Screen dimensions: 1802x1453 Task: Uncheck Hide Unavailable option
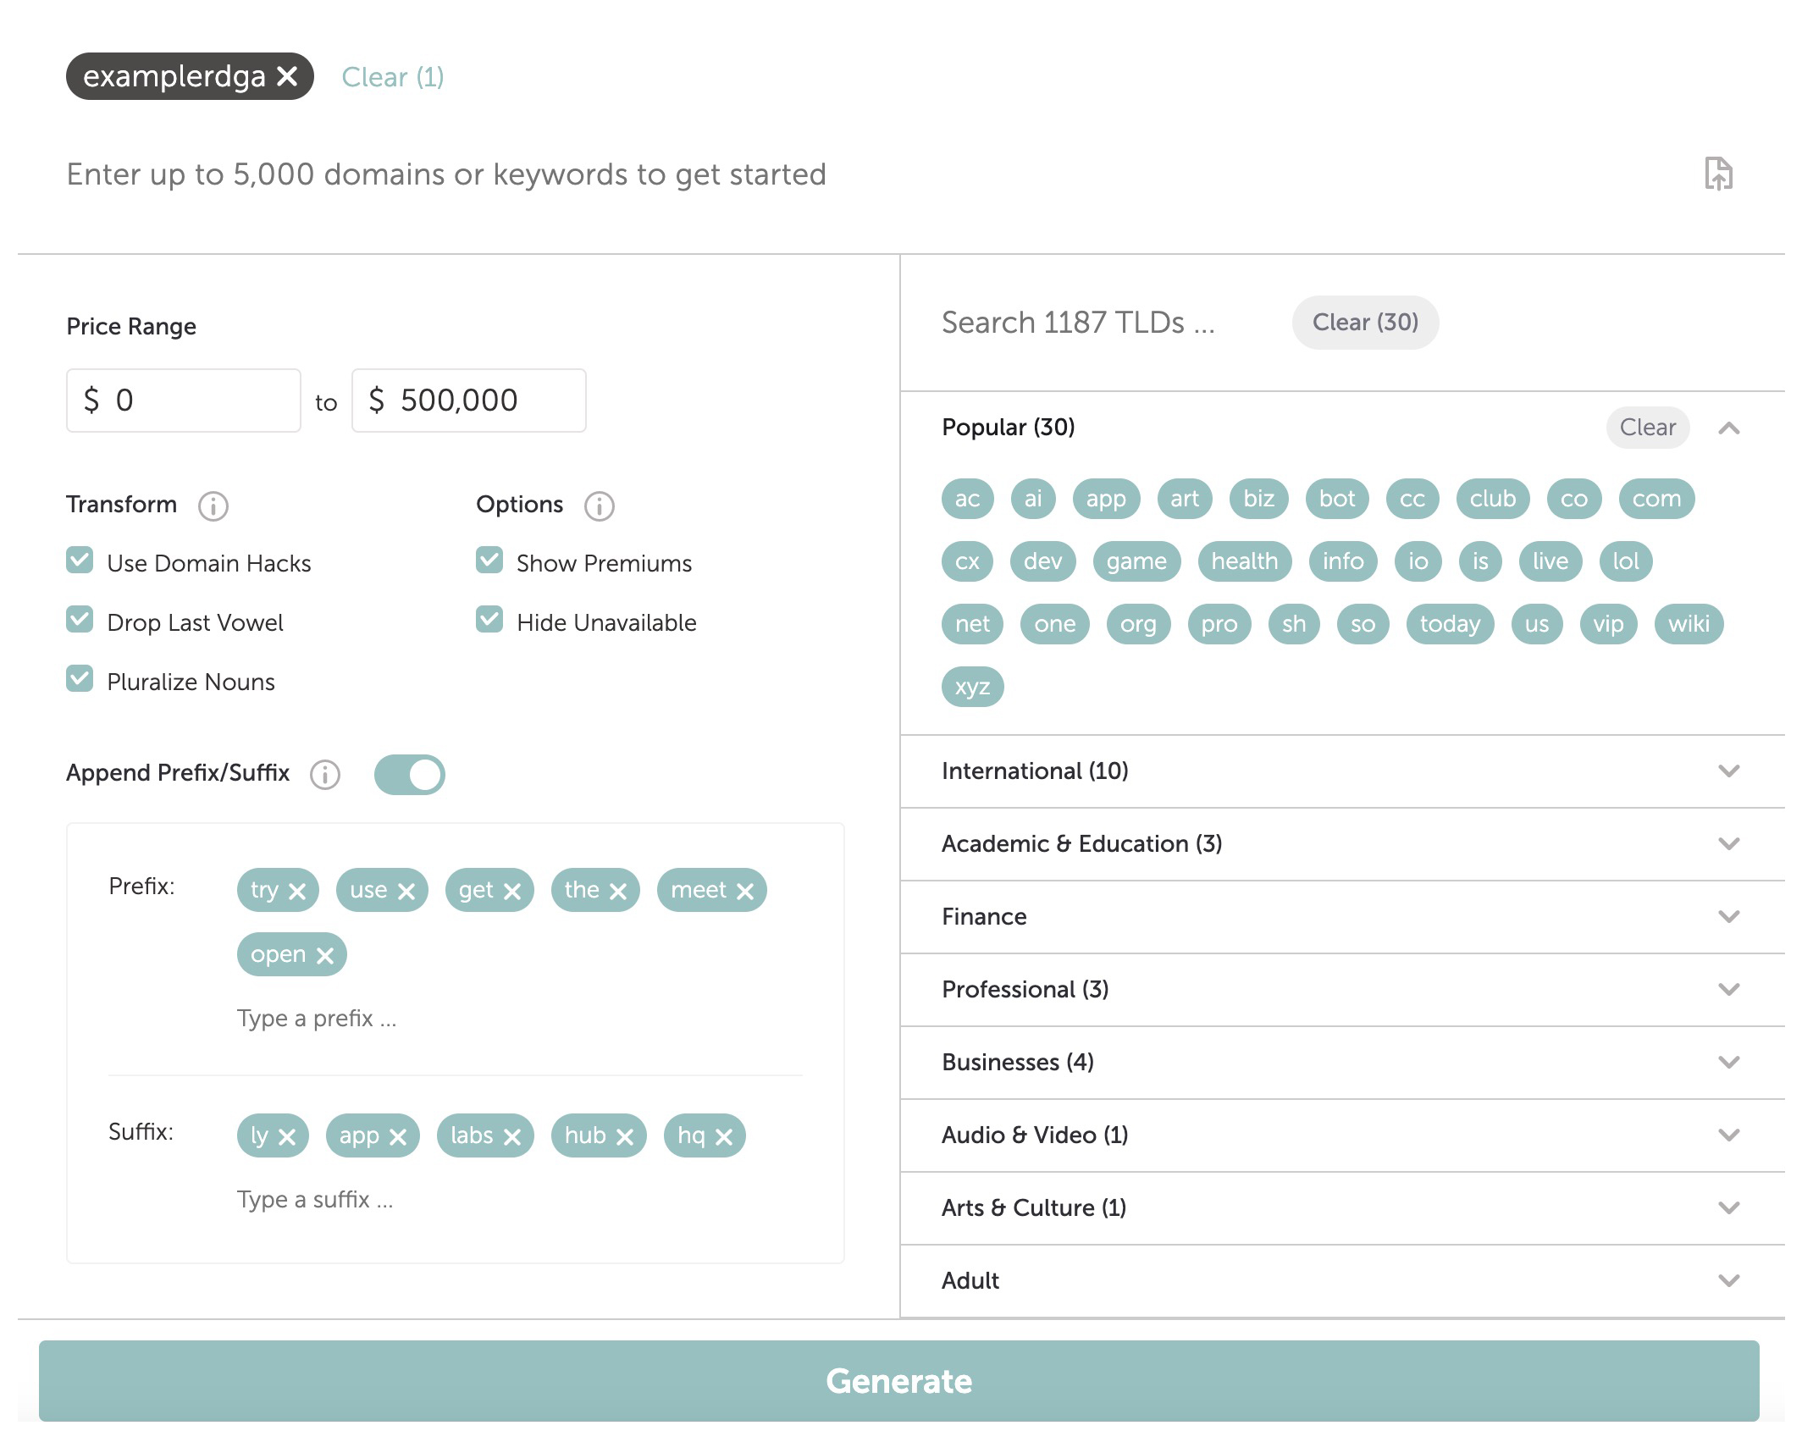click(489, 620)
